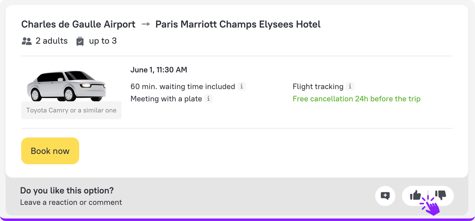The width and height of the screenshot is (475, 221).
Task: Click Paris Marriott Champs Elysees Hotel destination
Action: 238,24
